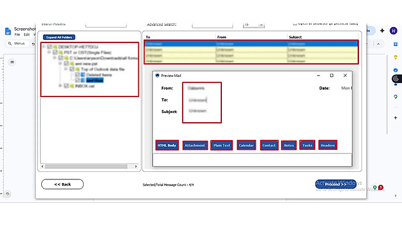The image size is (402, 226).
Task: Click the << Back button
Action: [x=62, y=184]
